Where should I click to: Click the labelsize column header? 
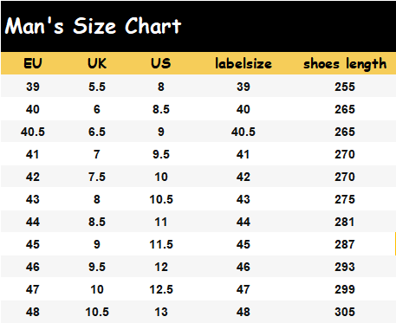(243, 63)
